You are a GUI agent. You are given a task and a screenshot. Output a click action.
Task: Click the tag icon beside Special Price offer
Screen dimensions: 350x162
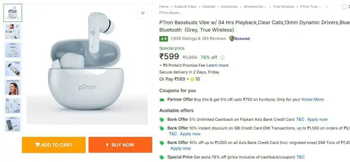point(162,157)
